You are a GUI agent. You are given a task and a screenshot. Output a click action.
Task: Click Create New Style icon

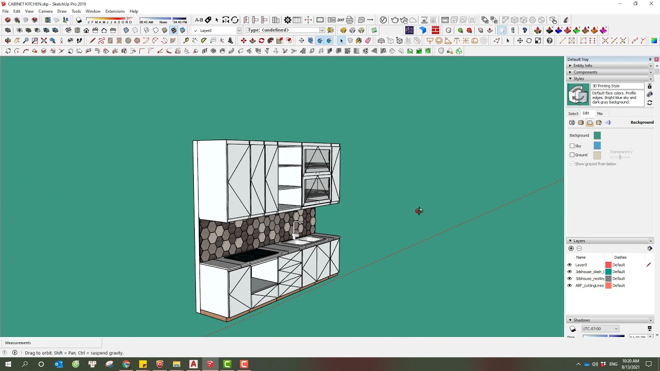click(650, 94)
